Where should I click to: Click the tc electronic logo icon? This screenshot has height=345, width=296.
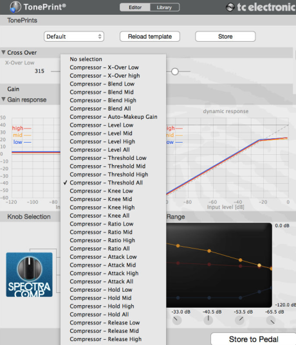230,7
